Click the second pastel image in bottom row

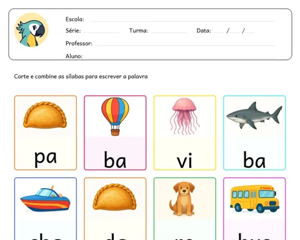point(115,197)
